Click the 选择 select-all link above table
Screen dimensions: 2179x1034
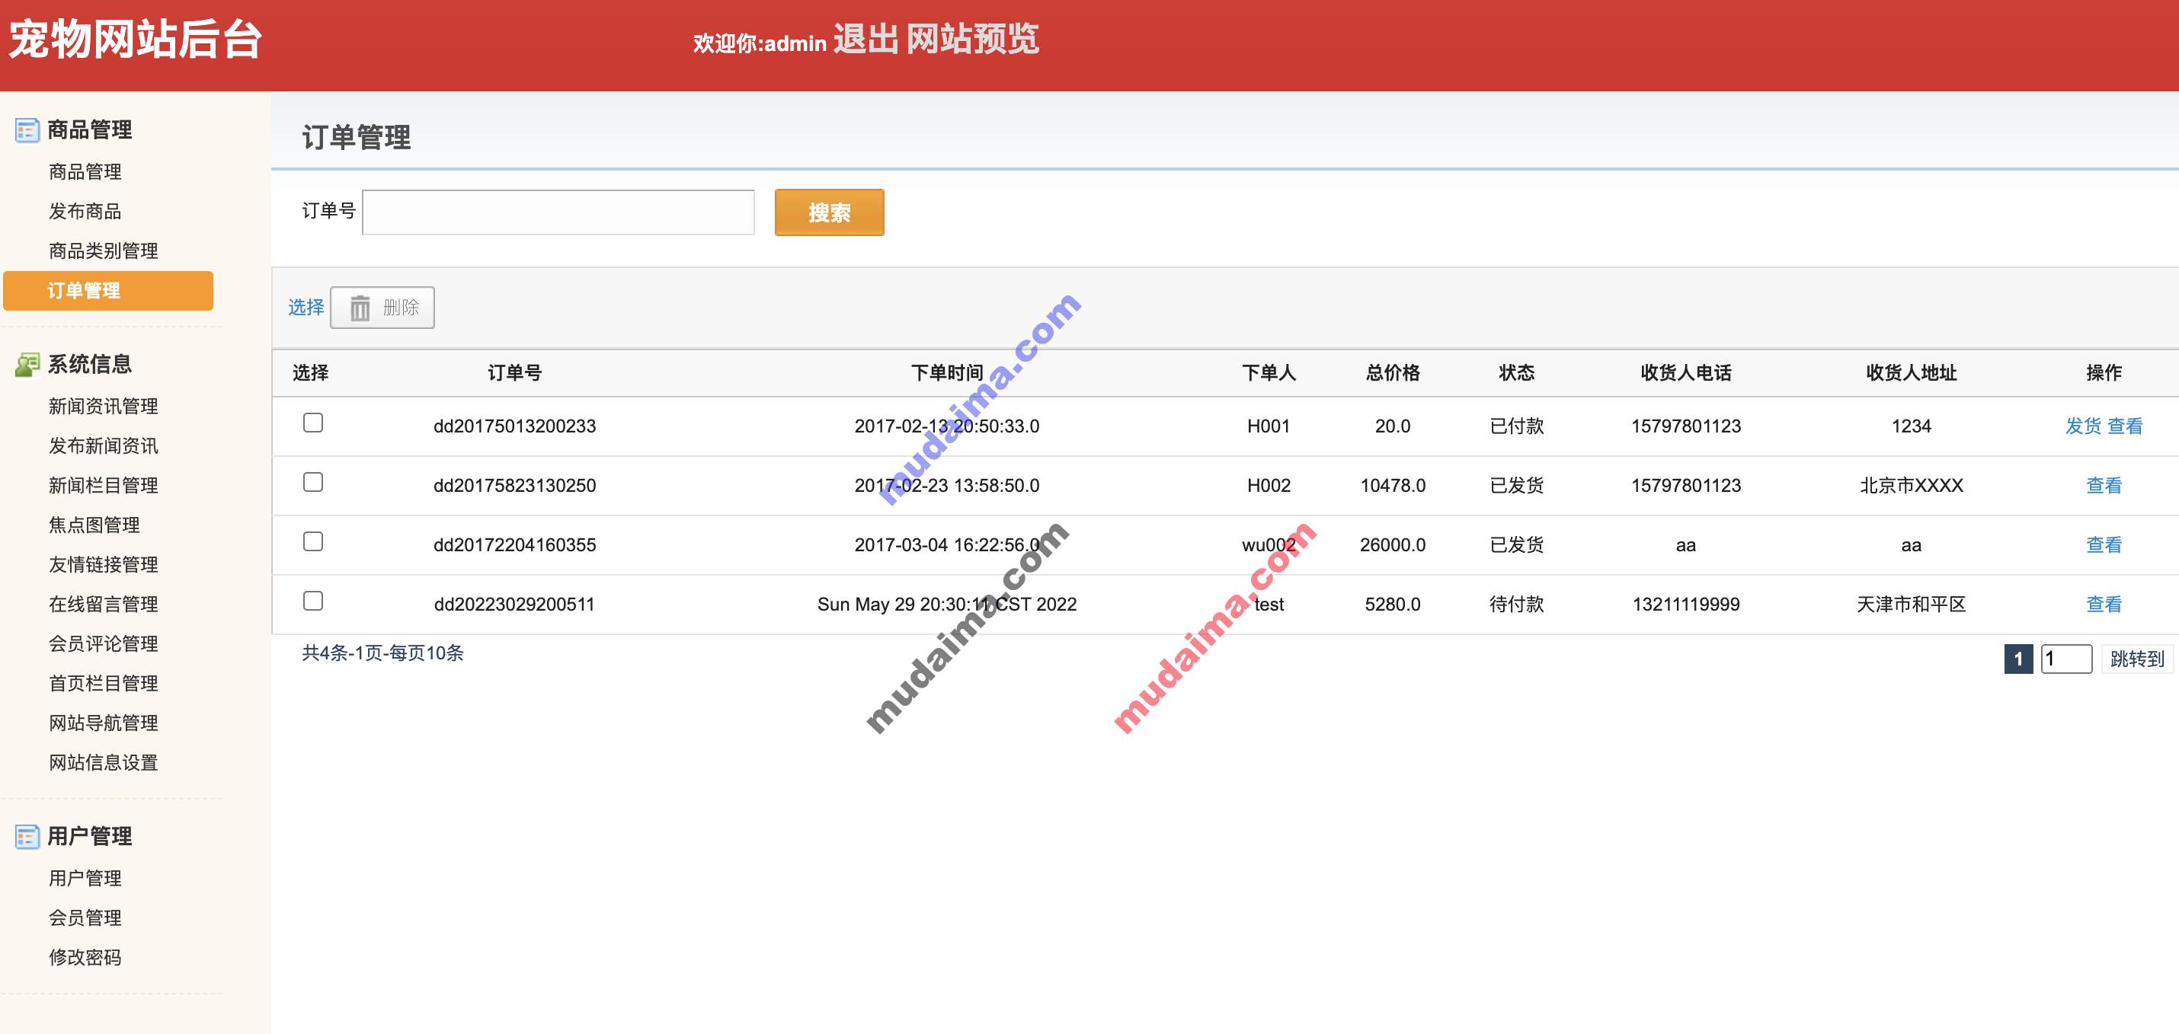coord(306,308)
